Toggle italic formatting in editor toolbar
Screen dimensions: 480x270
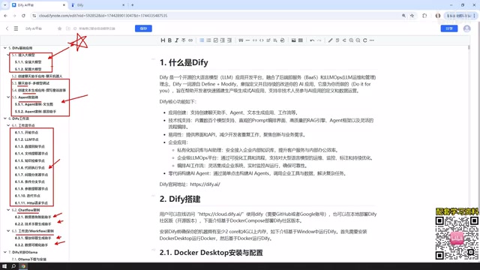click(177, 40)
